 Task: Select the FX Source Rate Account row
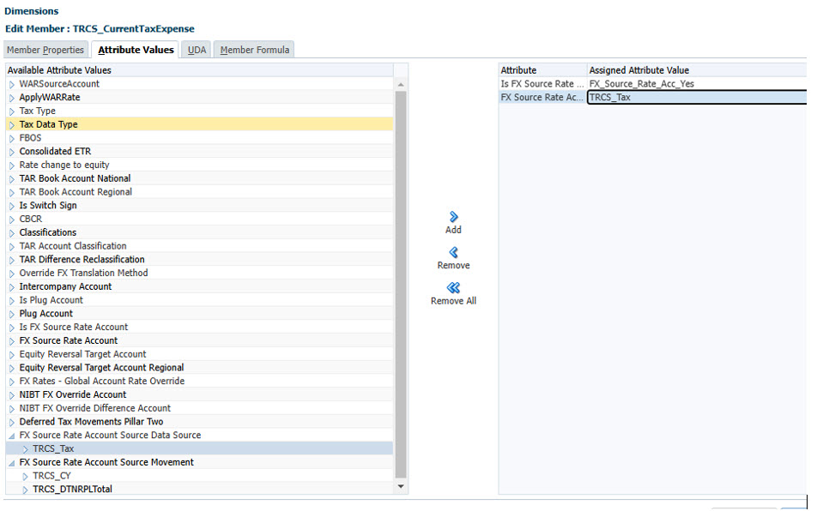click(x=200, y=340)
